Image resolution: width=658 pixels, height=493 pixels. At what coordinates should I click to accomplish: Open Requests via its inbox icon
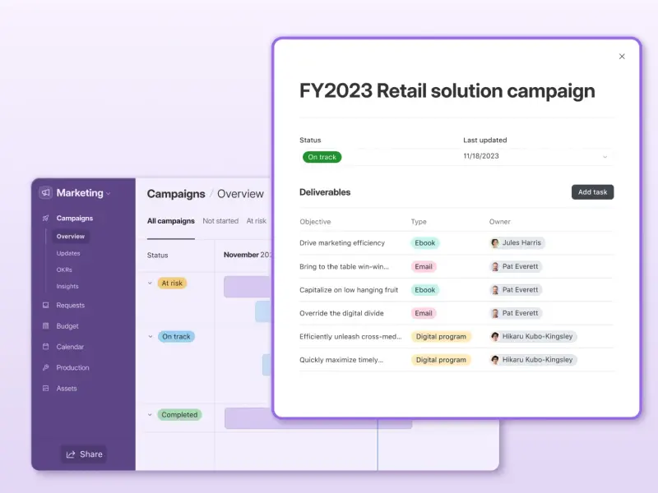(x=46, y=305)
